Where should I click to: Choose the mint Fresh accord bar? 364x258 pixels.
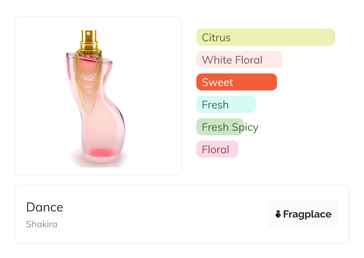coord(226,105)
